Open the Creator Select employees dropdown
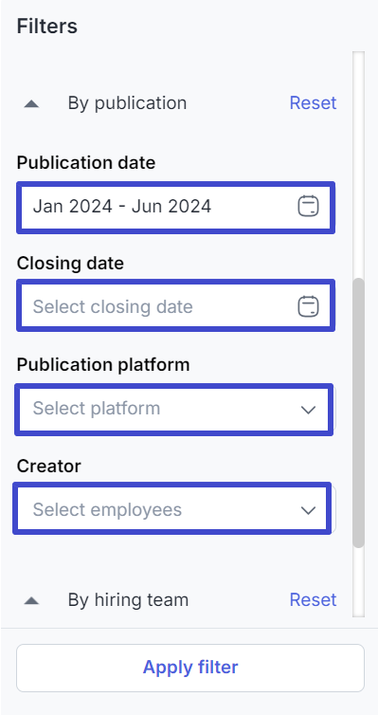378x715 pixels. pyautogui.click(x=172, y=508)
